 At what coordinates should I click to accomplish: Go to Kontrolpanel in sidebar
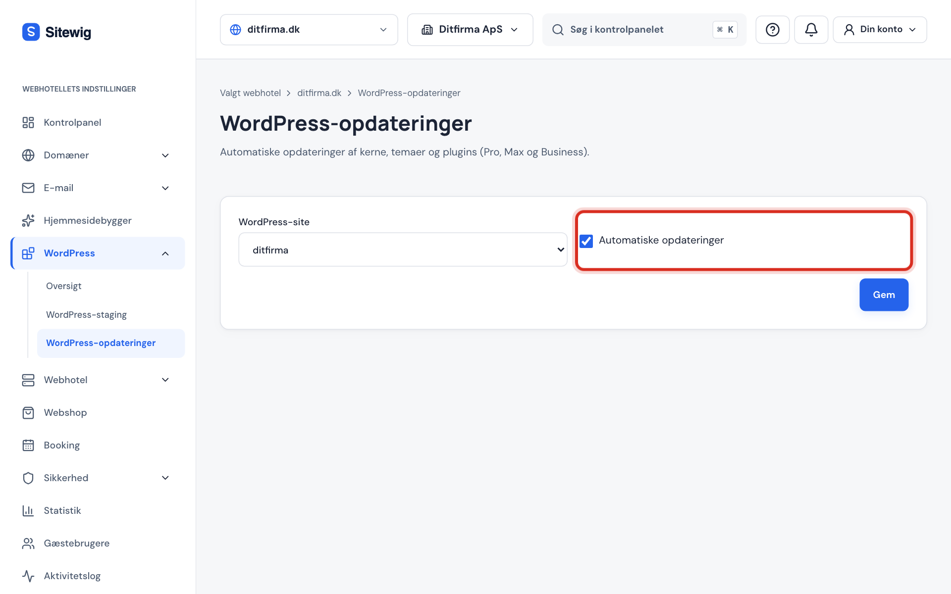pyautogui.click(x=98, y=123)
